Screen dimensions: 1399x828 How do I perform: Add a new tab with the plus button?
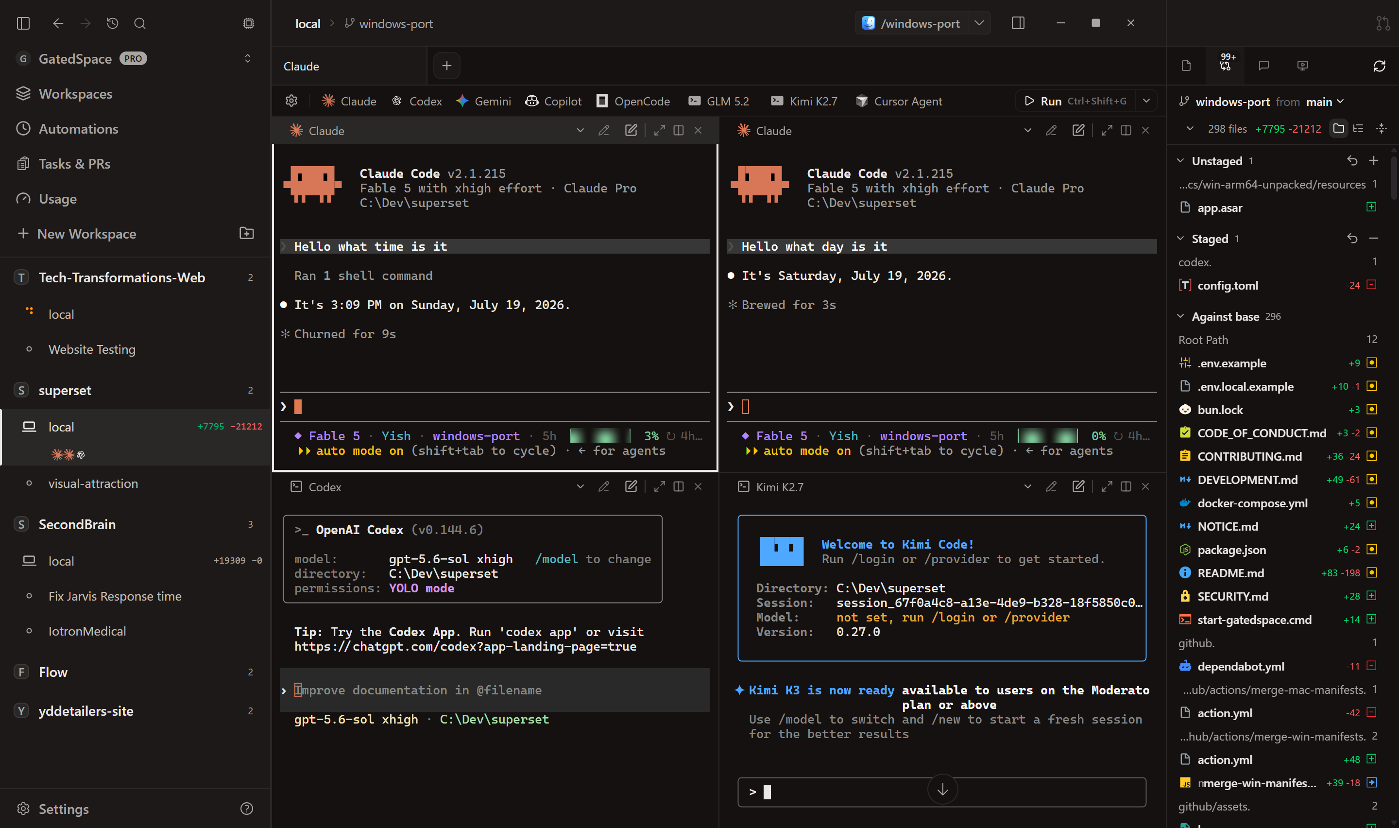(x=446, y=66)
